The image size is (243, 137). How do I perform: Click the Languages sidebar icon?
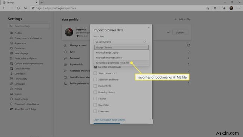pos(11,83)
